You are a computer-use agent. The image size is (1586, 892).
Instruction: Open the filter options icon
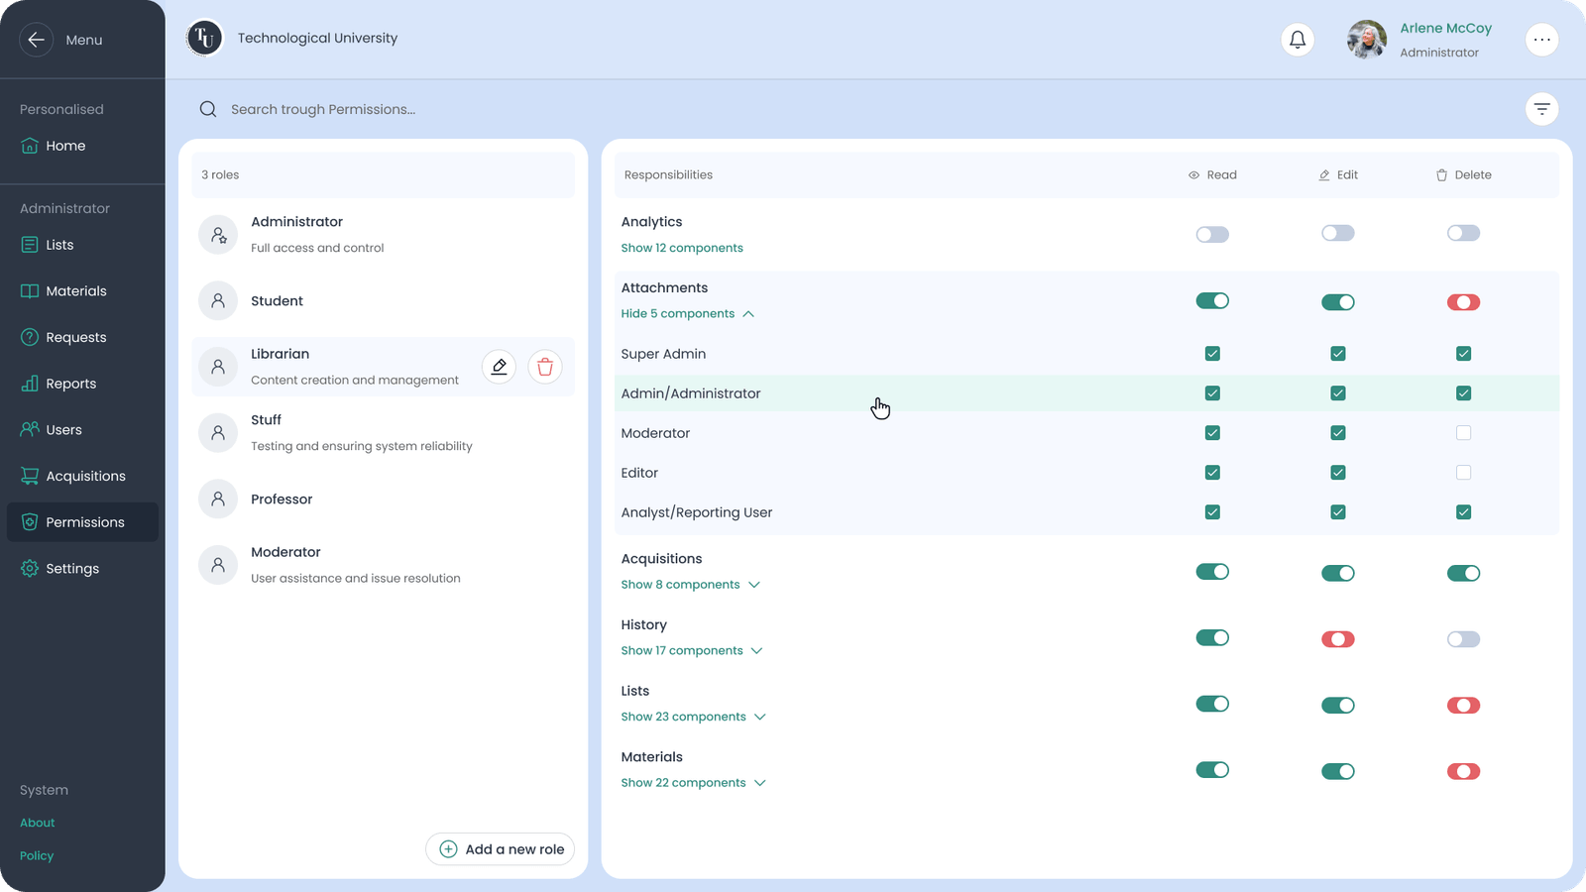point(1541,109)
